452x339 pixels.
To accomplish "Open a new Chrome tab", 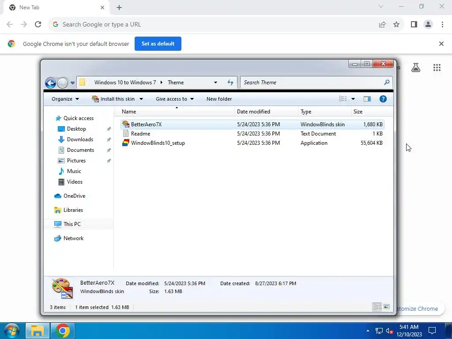I will [119, 8].
